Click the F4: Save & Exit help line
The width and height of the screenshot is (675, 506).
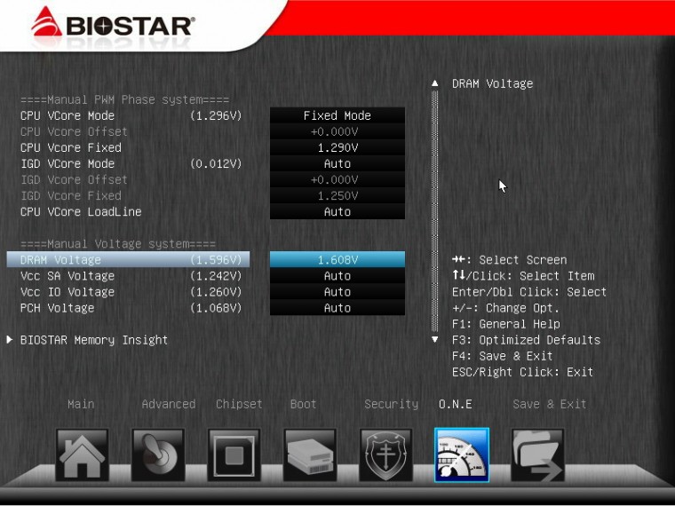point(502,356)
